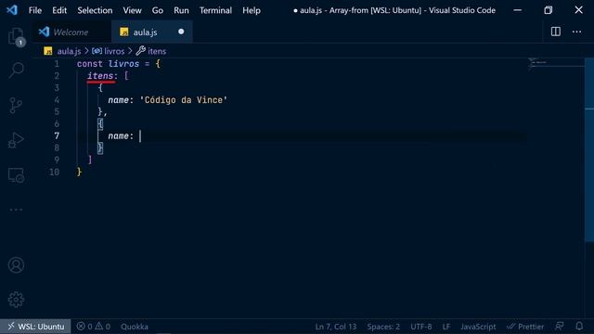Image resolution: width=594 pixels, height=334 pixels.
Task: Open the Explorer view in activity bar
Action: [16, 37]
